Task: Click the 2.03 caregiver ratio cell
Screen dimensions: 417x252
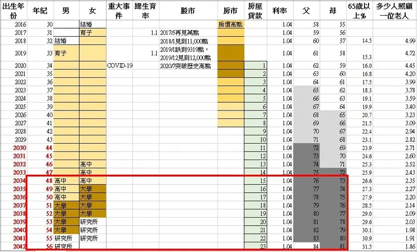Action: pyautogui.click(x=394, y=222)
